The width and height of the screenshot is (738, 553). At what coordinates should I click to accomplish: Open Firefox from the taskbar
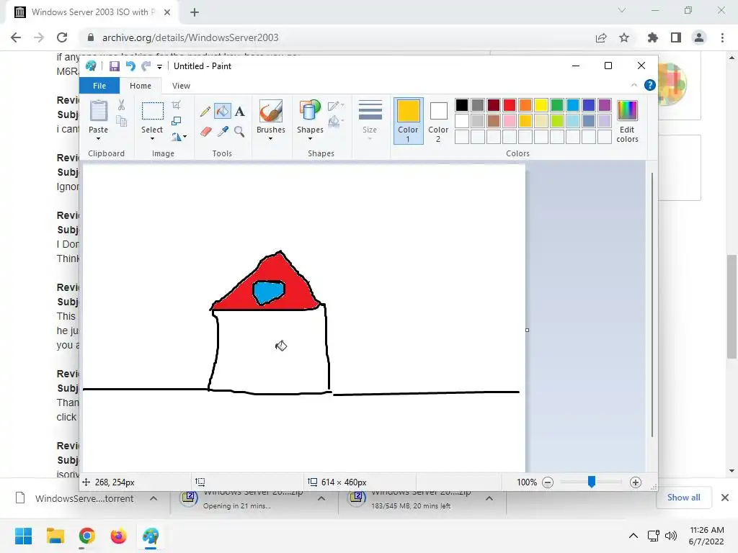pos(118,536)
